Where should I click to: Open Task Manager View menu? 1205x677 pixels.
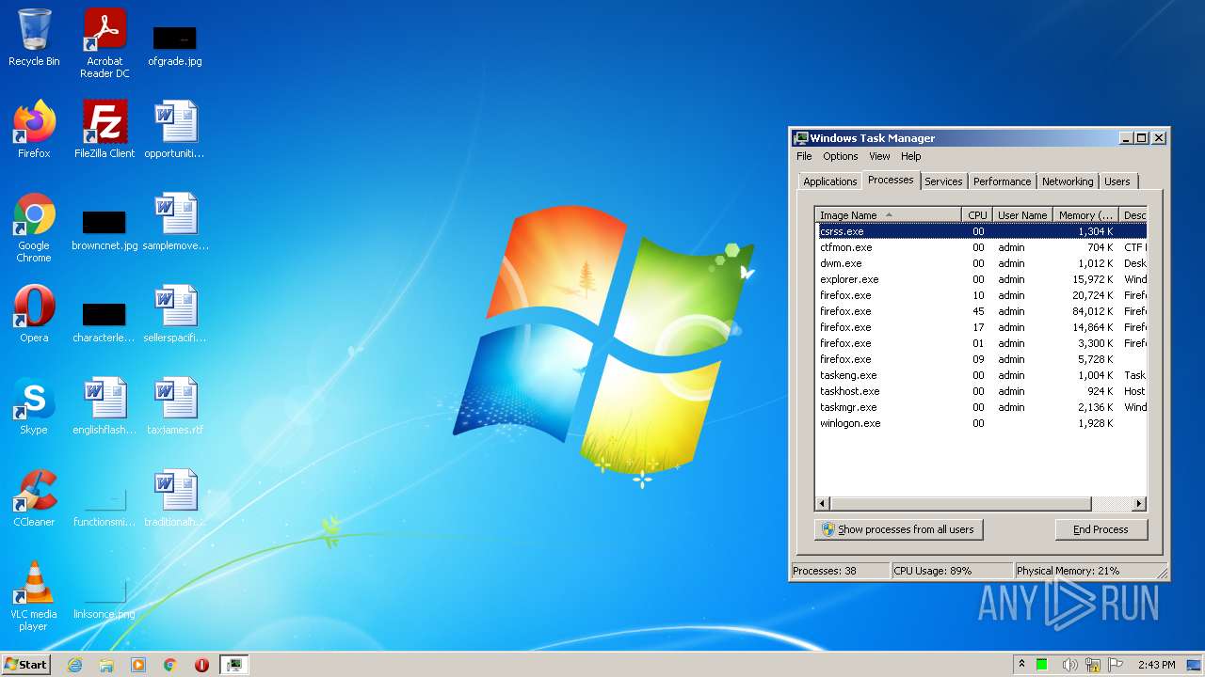879,156
